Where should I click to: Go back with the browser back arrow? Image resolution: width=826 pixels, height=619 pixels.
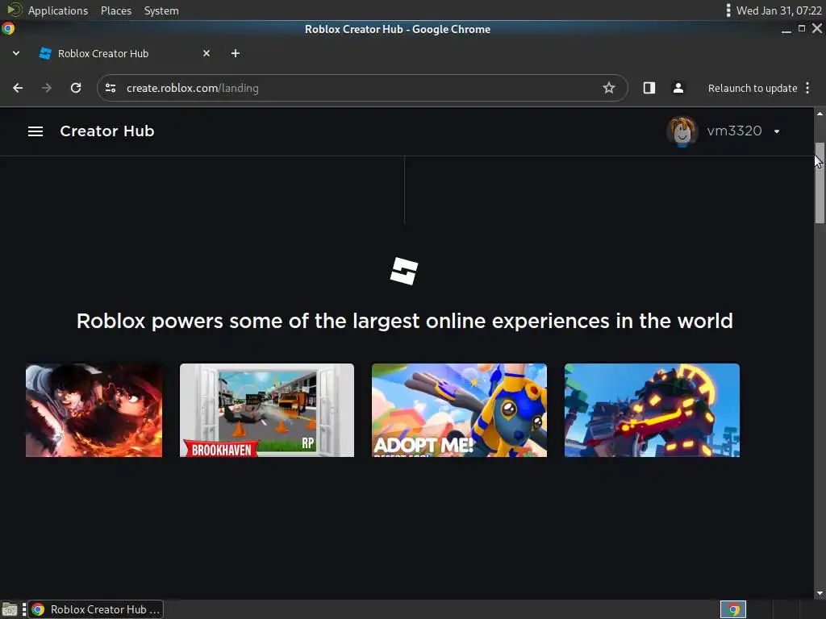[x=18, y=88]
